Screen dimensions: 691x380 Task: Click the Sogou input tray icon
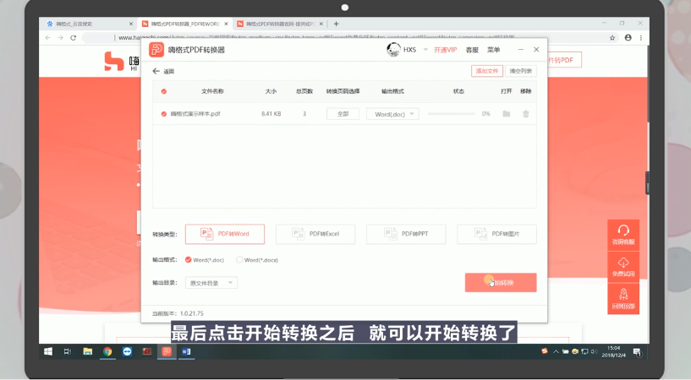[x=545, y=351]
